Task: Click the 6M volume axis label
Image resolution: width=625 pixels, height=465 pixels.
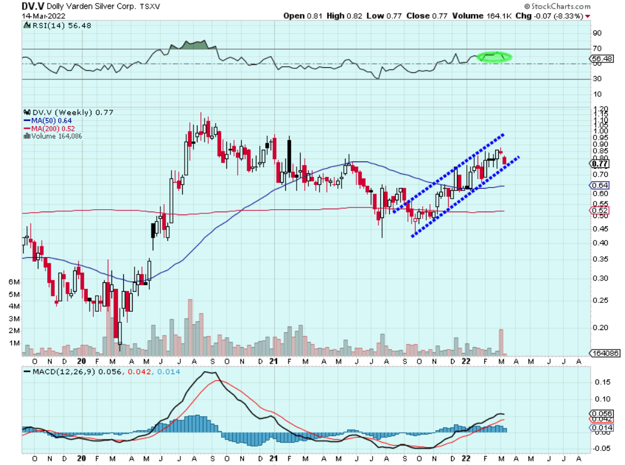Action: [14, 282]
